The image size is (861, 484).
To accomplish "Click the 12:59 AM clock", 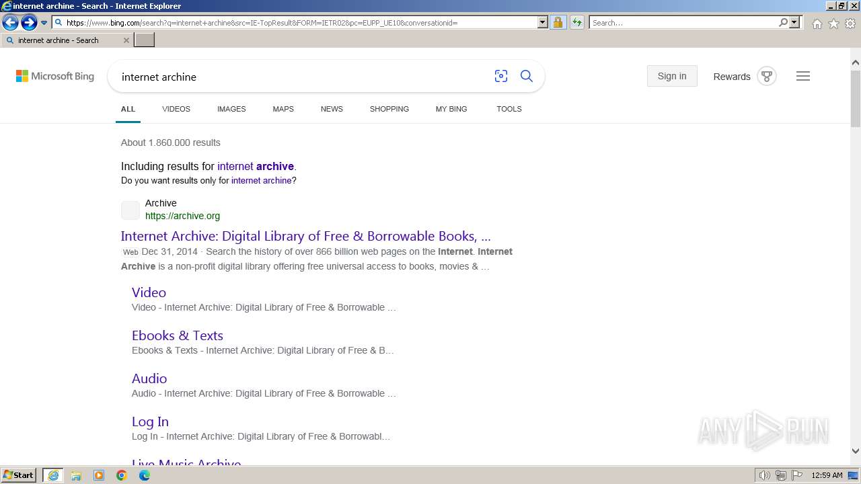I will point(827,475).
